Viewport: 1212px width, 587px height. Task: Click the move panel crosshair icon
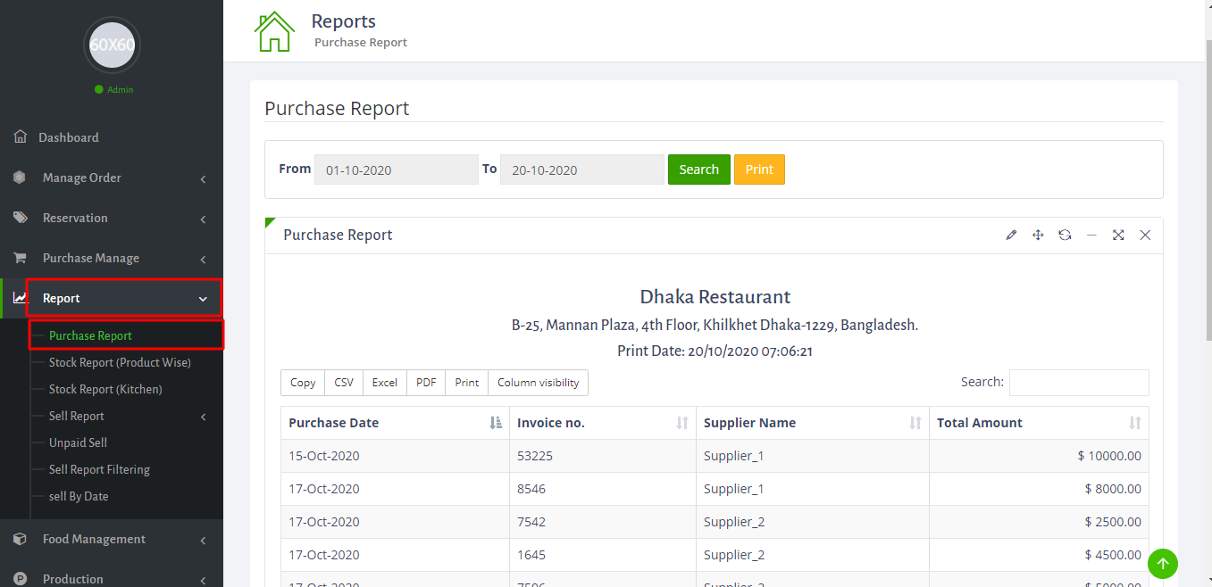1038,235
